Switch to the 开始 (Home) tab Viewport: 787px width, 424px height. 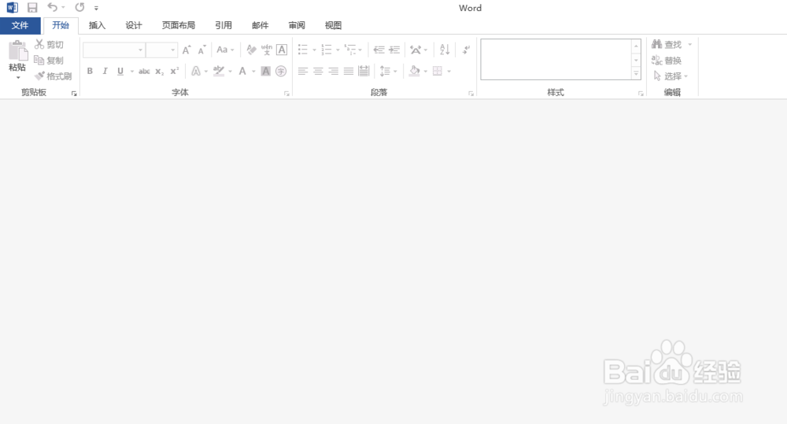(61, 25)
